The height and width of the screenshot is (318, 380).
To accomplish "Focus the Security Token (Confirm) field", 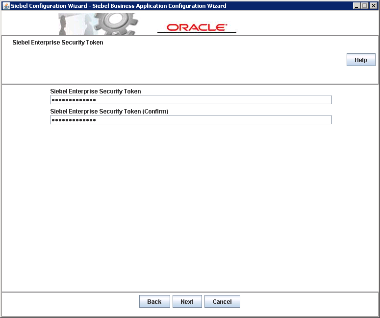I will pos(191,120).
